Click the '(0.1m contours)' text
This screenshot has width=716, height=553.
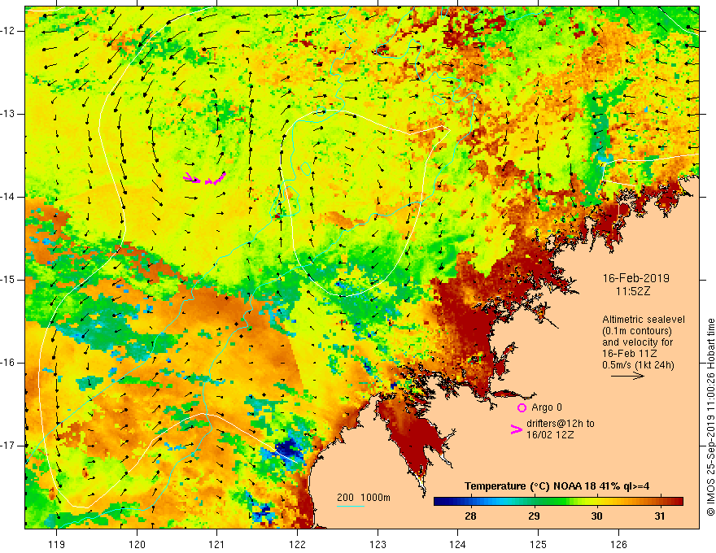637,331
